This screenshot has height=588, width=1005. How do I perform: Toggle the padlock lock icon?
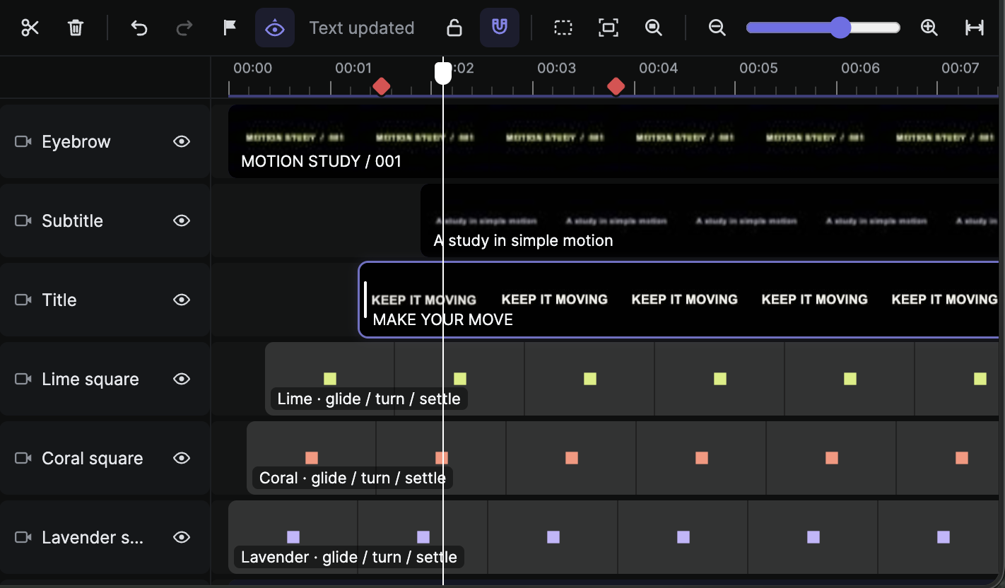pyautogui.click(x=454, y=28)
